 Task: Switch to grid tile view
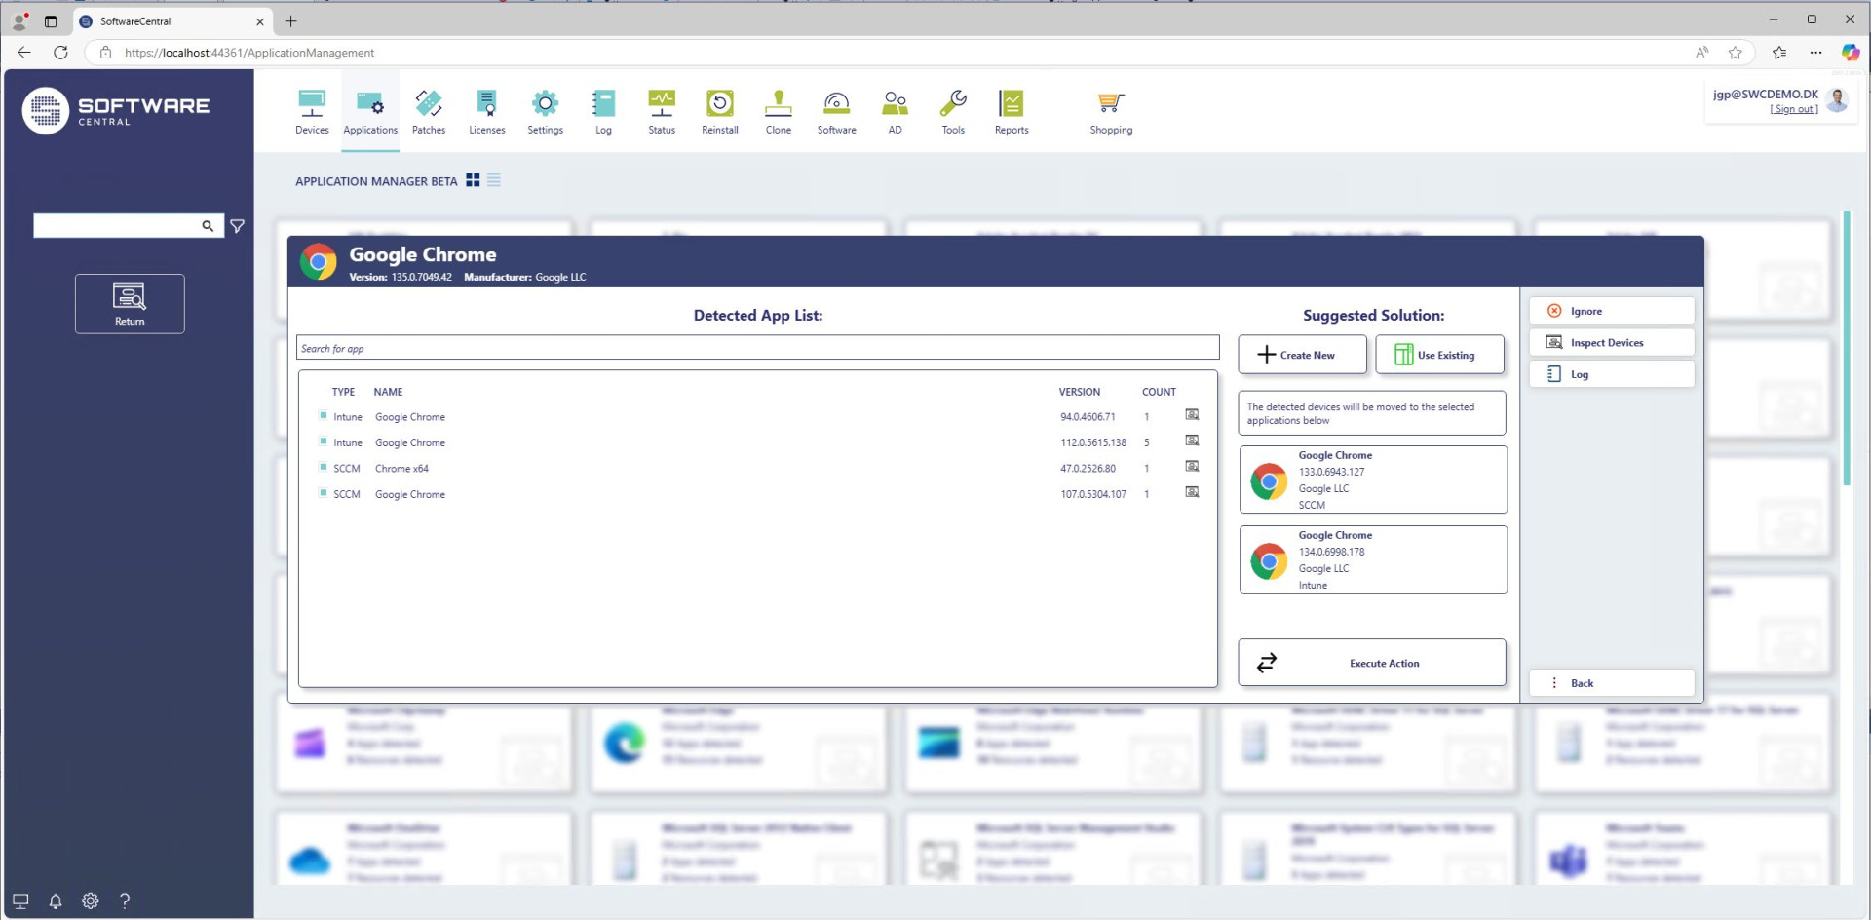[x=473, y=180]
